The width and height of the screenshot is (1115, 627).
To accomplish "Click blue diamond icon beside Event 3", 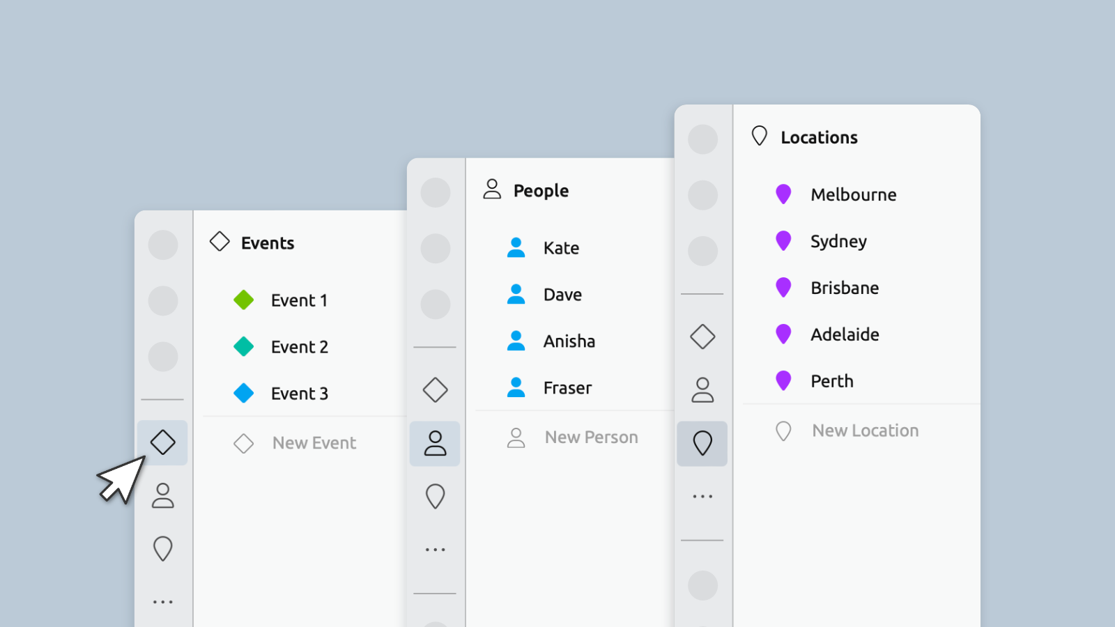I will click(x=244, y=393).
